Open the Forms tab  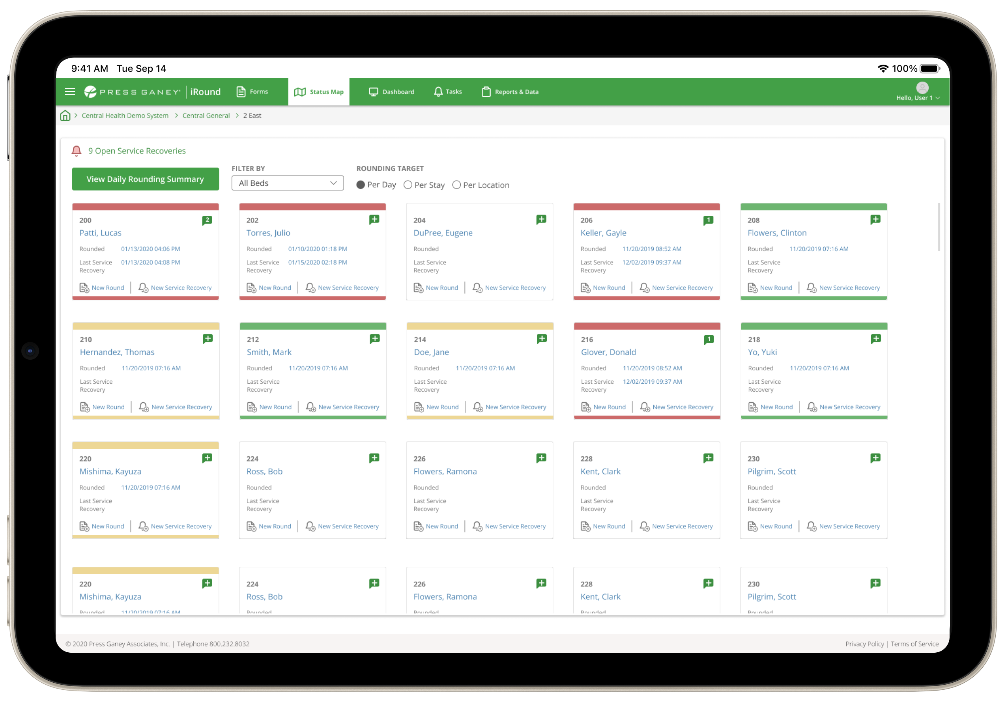click(252, 92)
